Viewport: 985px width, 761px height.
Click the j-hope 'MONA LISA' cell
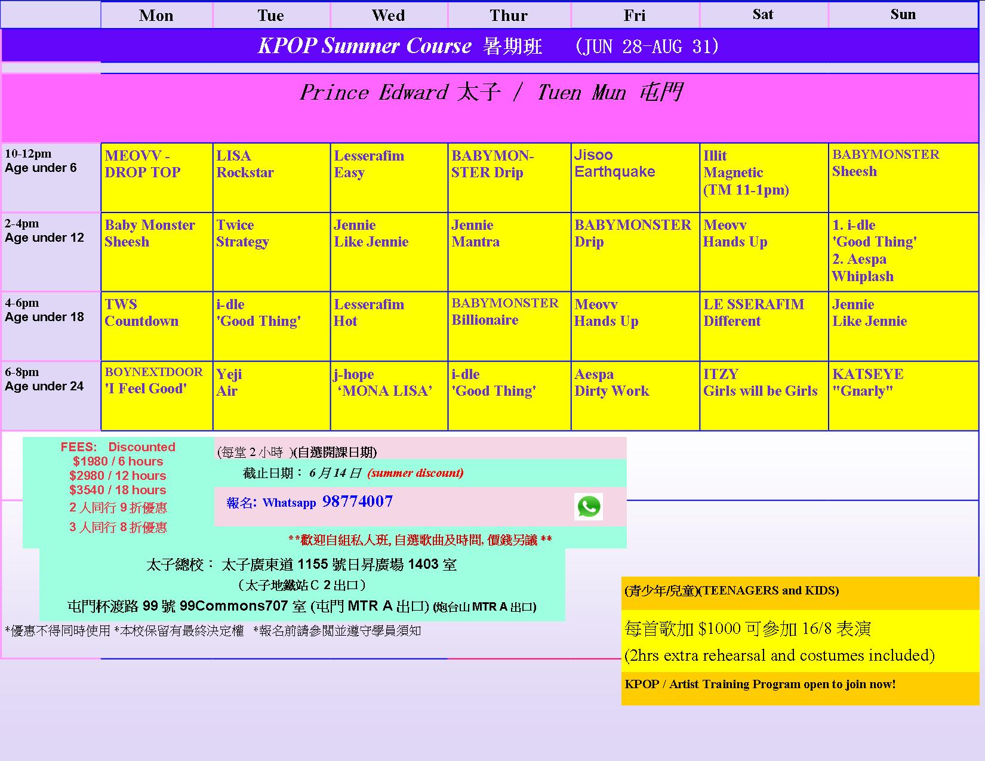(389, 396)
